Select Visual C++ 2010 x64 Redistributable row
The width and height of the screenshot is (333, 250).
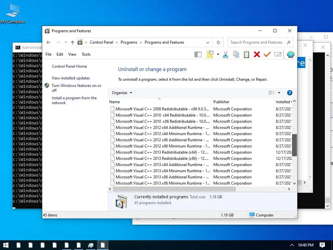point(201,115)
